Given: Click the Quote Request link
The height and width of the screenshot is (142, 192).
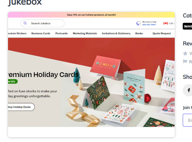Looking at the screenshot, I should coord(162,33).
